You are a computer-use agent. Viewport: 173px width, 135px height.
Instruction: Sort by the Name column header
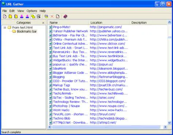click(x=68, y=22)
